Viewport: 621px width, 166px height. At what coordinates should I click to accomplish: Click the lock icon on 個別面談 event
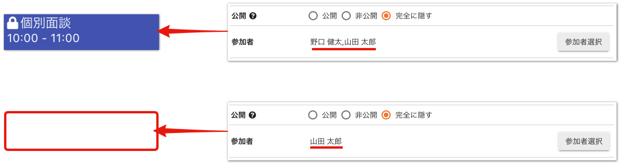pyautogui.click(x=12, y=23)
